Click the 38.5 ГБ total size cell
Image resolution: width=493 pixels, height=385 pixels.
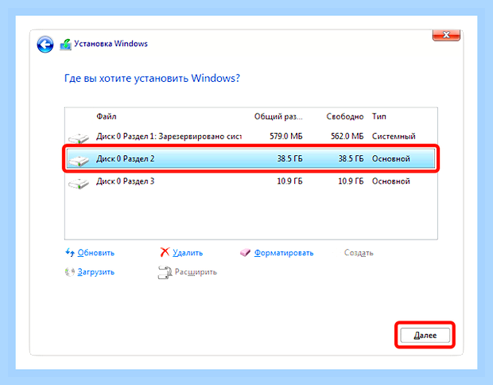tap(289, 159)
